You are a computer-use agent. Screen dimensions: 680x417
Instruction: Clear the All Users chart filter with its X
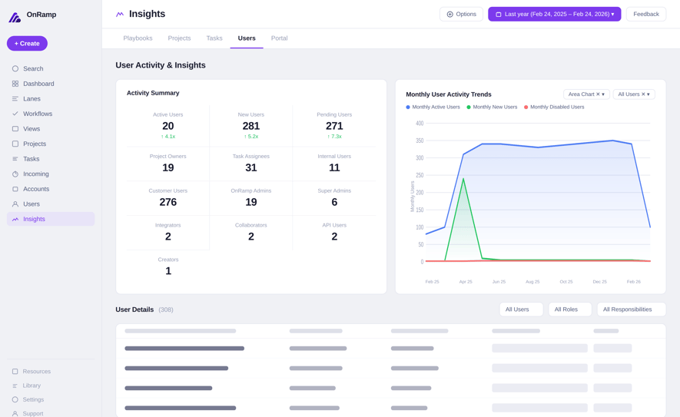[643, 94]
